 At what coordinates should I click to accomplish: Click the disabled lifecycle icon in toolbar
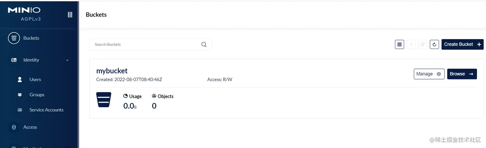423,45
